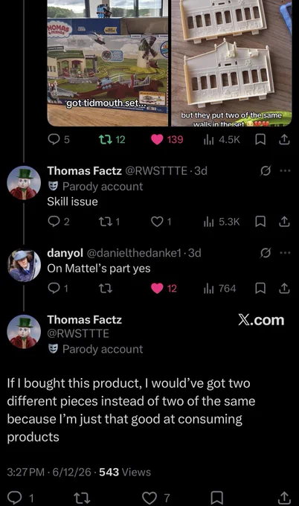Like the Skill issue reply

tap(161, 222)
